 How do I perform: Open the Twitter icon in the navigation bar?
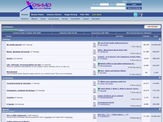tap(136, 15)
